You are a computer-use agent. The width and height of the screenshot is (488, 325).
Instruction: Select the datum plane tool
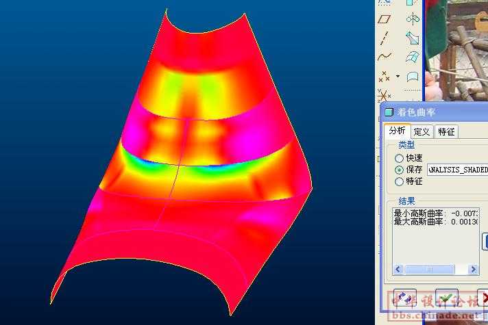tap(385, 19)
